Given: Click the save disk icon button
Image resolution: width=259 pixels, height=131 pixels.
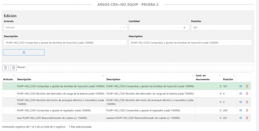Looking at the screenshot, I should 24,52.
